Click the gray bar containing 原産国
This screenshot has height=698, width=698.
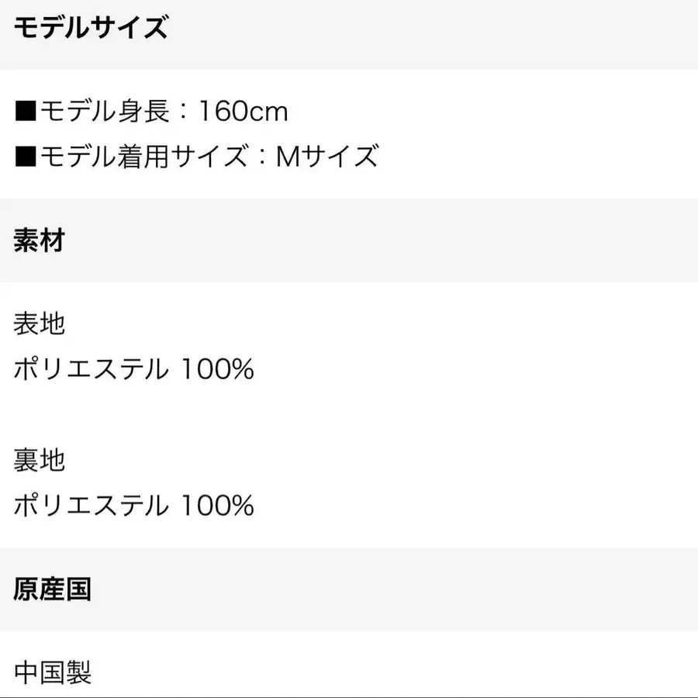[x=349, y=589]
